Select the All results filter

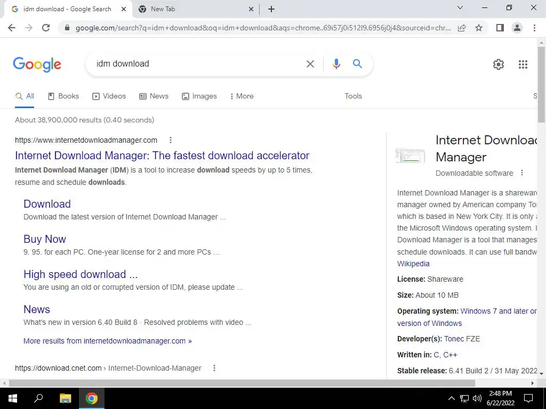coord(25,96)
